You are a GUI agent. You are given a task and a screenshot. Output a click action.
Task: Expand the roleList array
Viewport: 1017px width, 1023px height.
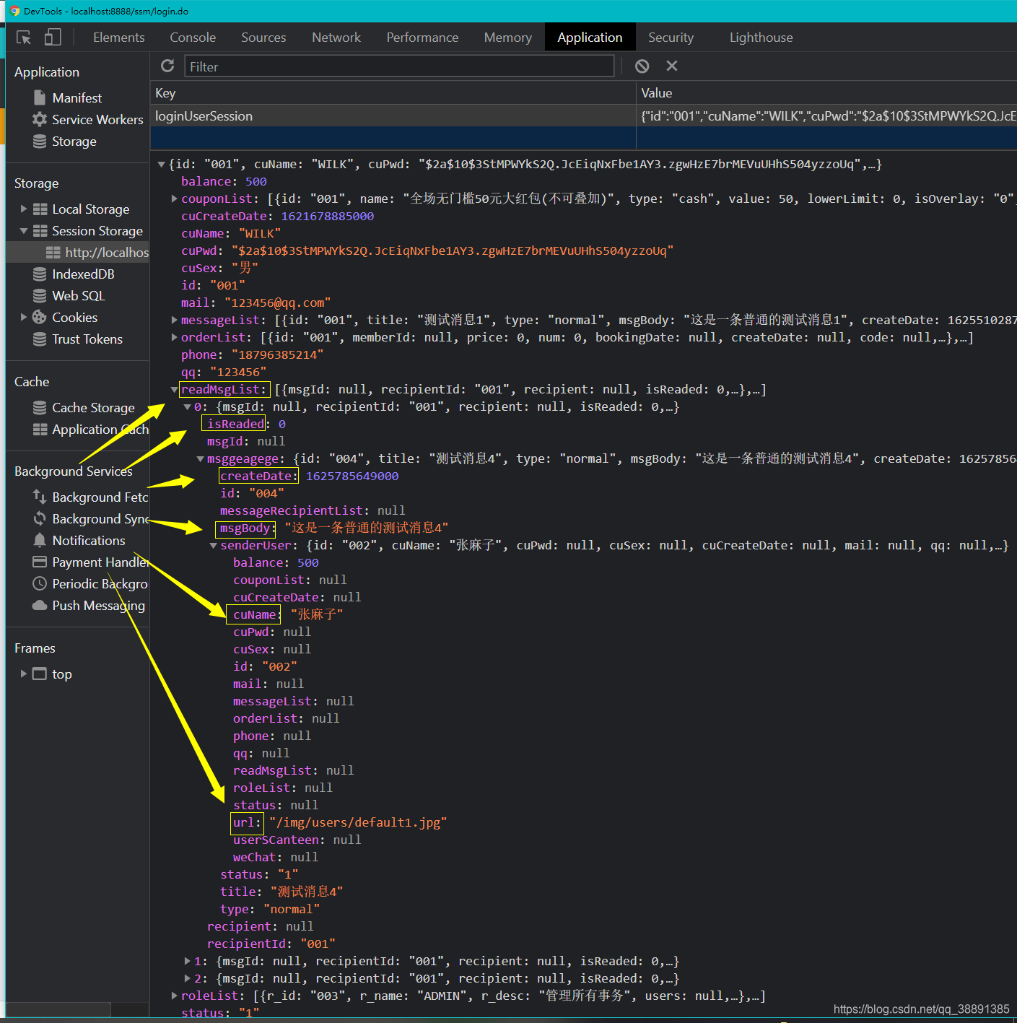pyautogui.click(x=174, y=996)
